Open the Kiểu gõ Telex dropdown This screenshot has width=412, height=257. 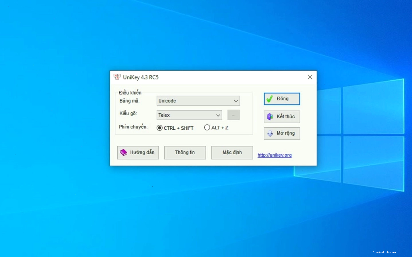189,115
